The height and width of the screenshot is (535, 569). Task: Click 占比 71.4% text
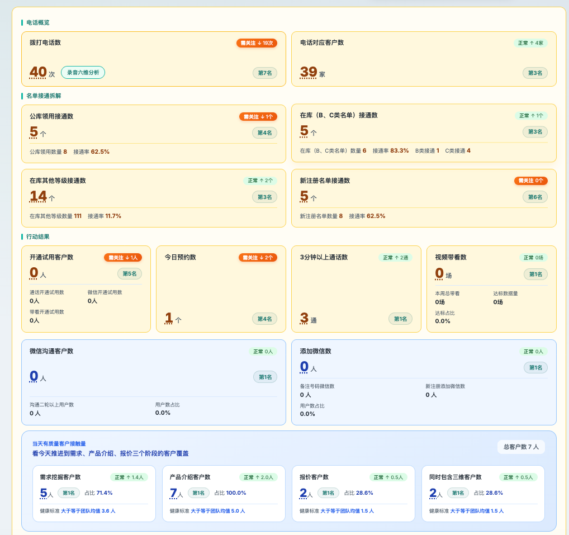pyautogui.click(x=98, y=493)
